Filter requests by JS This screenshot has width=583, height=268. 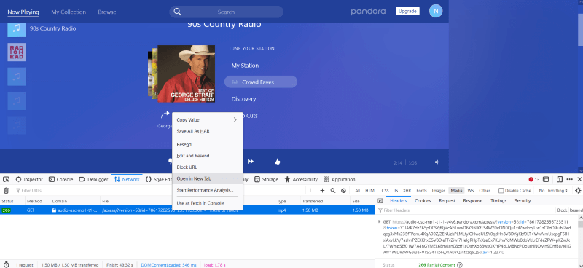[396, 191]
